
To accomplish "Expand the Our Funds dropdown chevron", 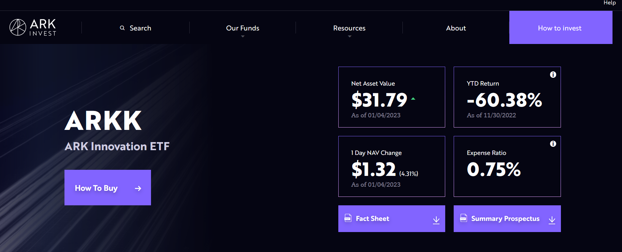I will [243, 37].
